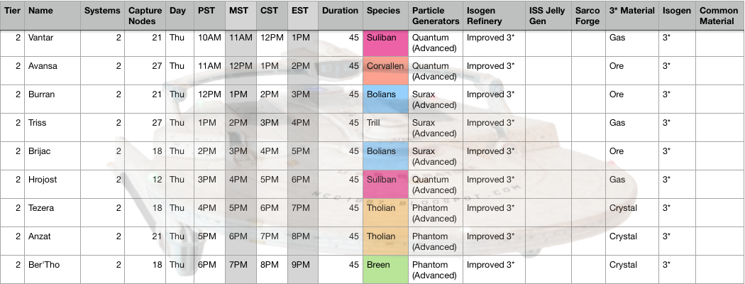
Task: Select the Duration column header
Action: pyautogui.click(x=340, y=11)
